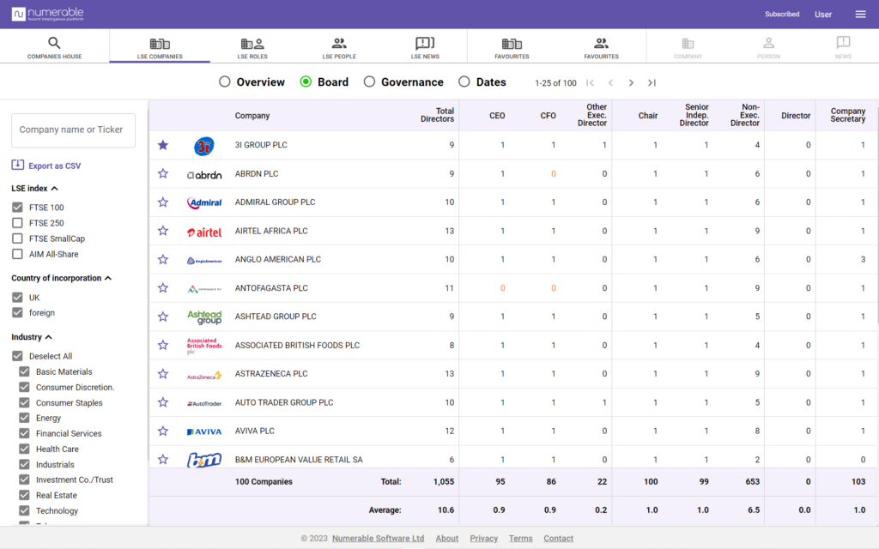The width and height of the screenshot is (879, 549).
Task: Go to the LSE People tab
Action: pyautogui.click(x=339, y=47)
